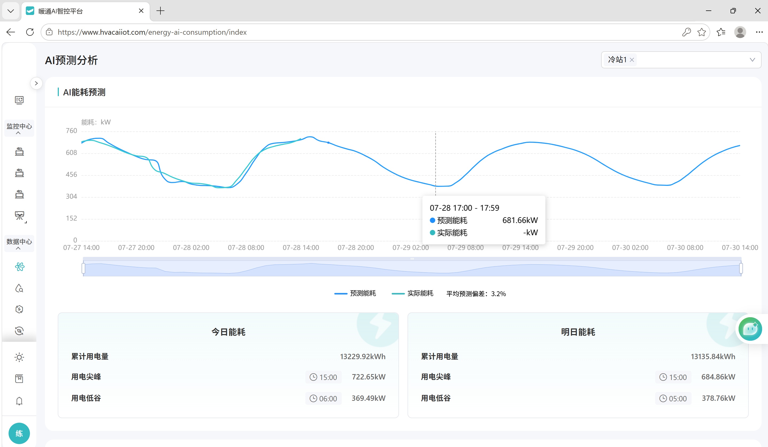The image size is (768, 447).
Task: Select the 722.65kW peak value
Action: 368,377
